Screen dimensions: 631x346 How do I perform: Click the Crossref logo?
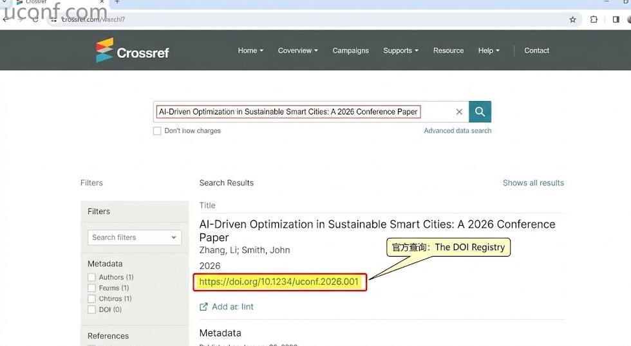133,51
